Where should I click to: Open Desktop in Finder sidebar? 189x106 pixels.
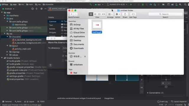point(76,40)
